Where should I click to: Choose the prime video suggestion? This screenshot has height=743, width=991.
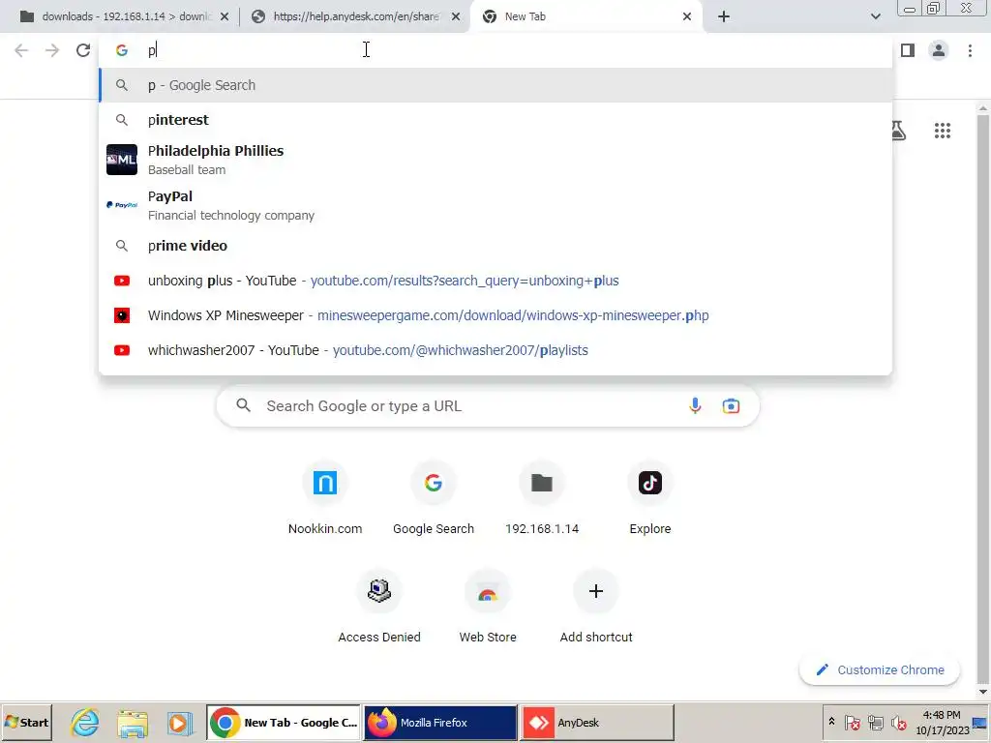pyautogui.click(x=495, y=246)
